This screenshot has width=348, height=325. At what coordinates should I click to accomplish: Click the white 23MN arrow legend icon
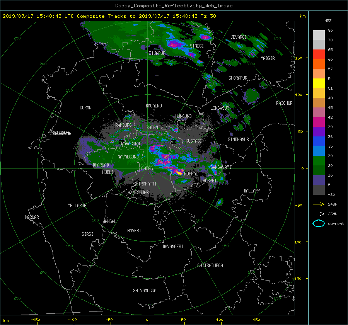coord(319,214)
